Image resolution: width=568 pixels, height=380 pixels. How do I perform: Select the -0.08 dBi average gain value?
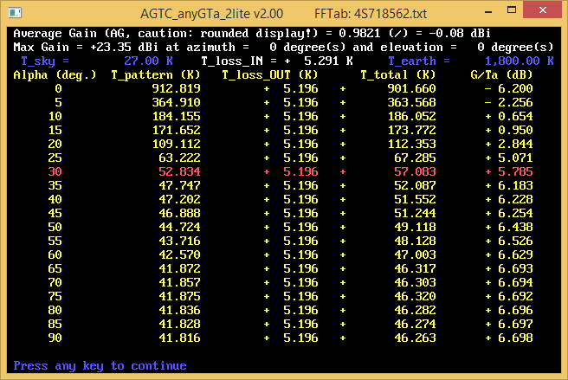click(459, 34)
